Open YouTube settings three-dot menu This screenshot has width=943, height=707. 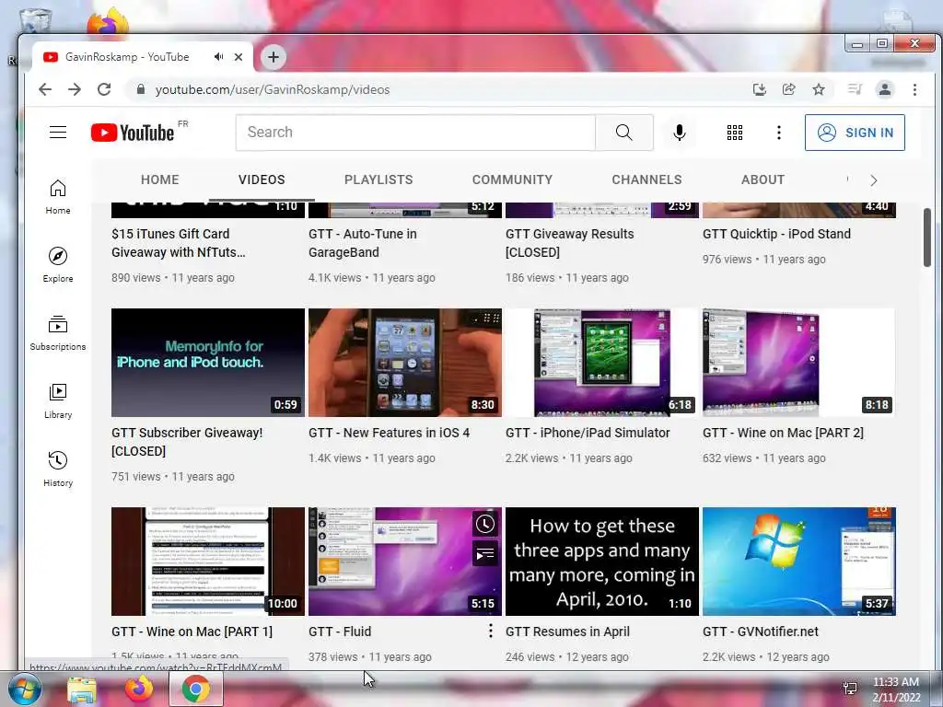[x=779, y=133]
